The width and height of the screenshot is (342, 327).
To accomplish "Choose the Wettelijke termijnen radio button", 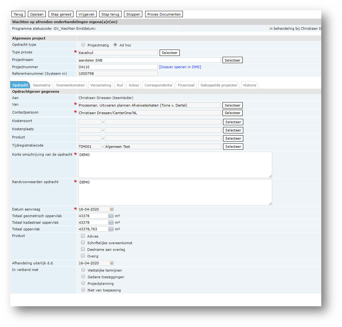I will pos(83,270).
